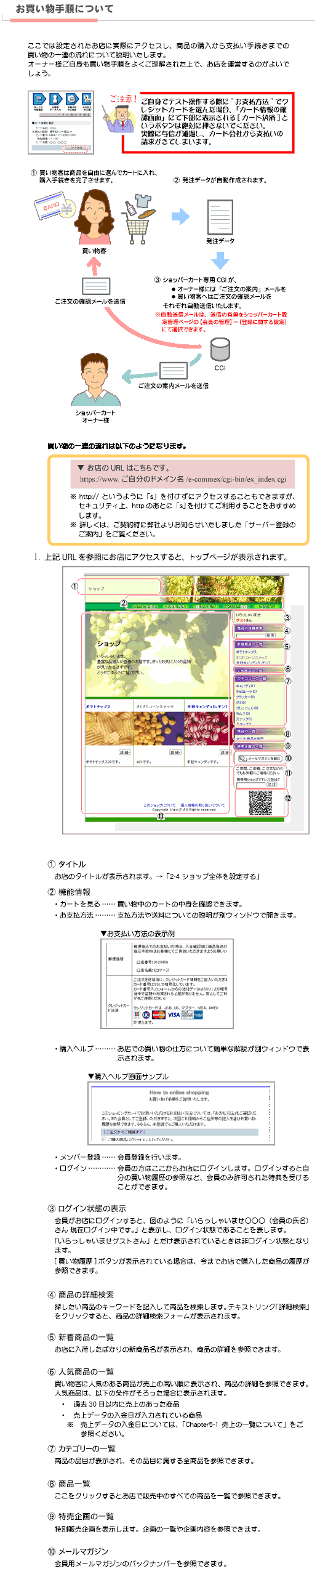Click the ▼ お店の URL はこちらです line
The height and width of the screenshot is (1571, 320).
[123, 467]
